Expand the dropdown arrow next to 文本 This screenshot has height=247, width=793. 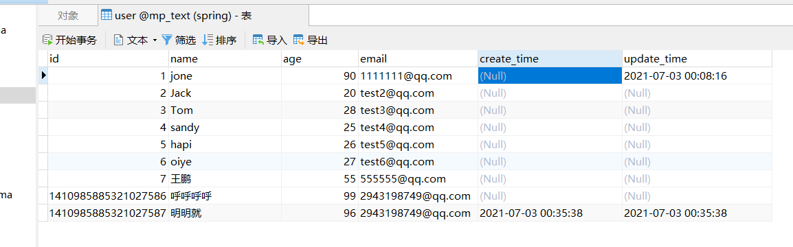point(155,40)
